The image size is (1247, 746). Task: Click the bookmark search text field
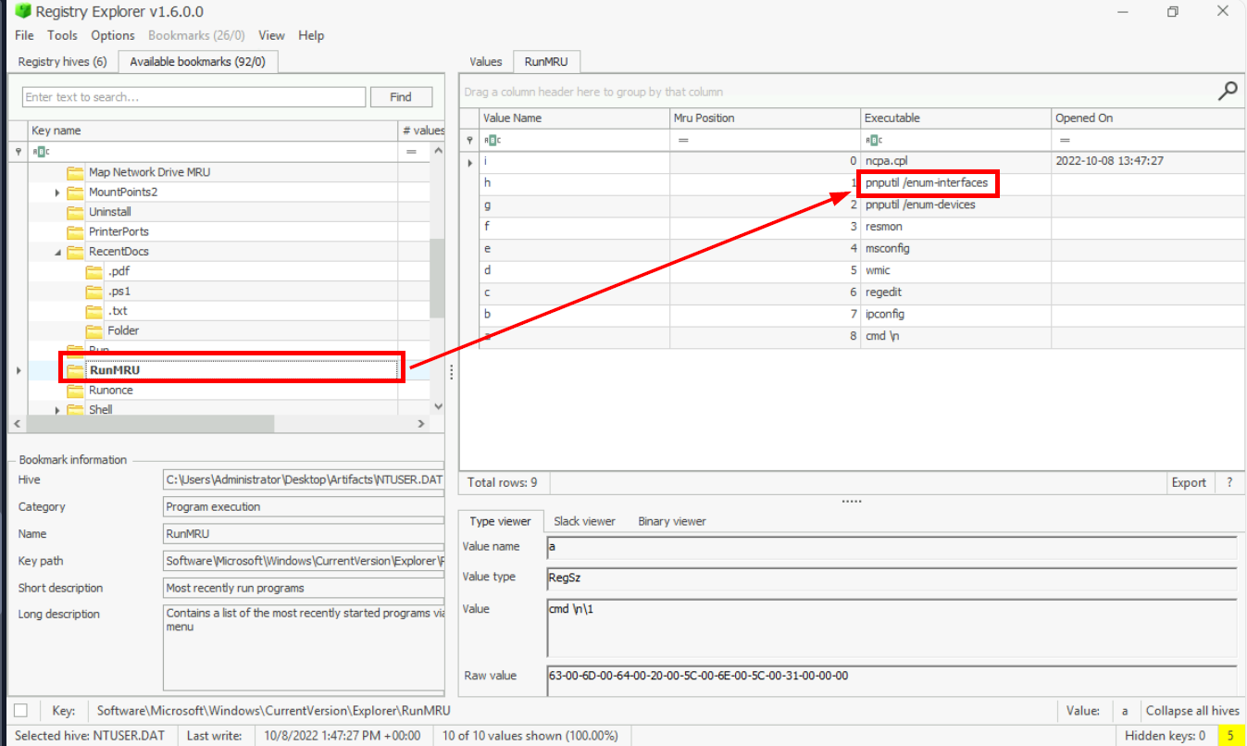tap(193, 97)
